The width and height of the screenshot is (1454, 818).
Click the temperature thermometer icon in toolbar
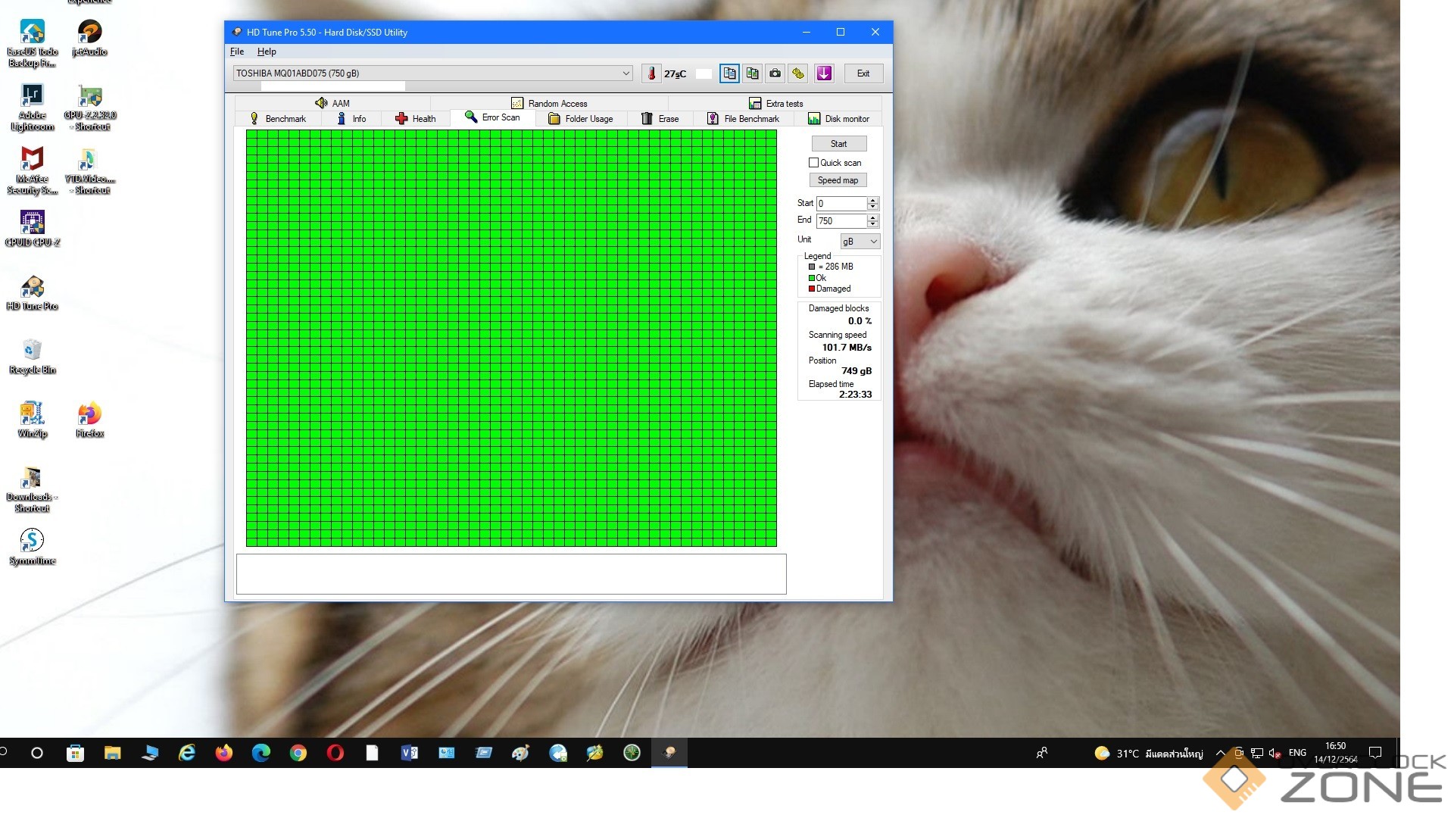(x=651, y=73)
